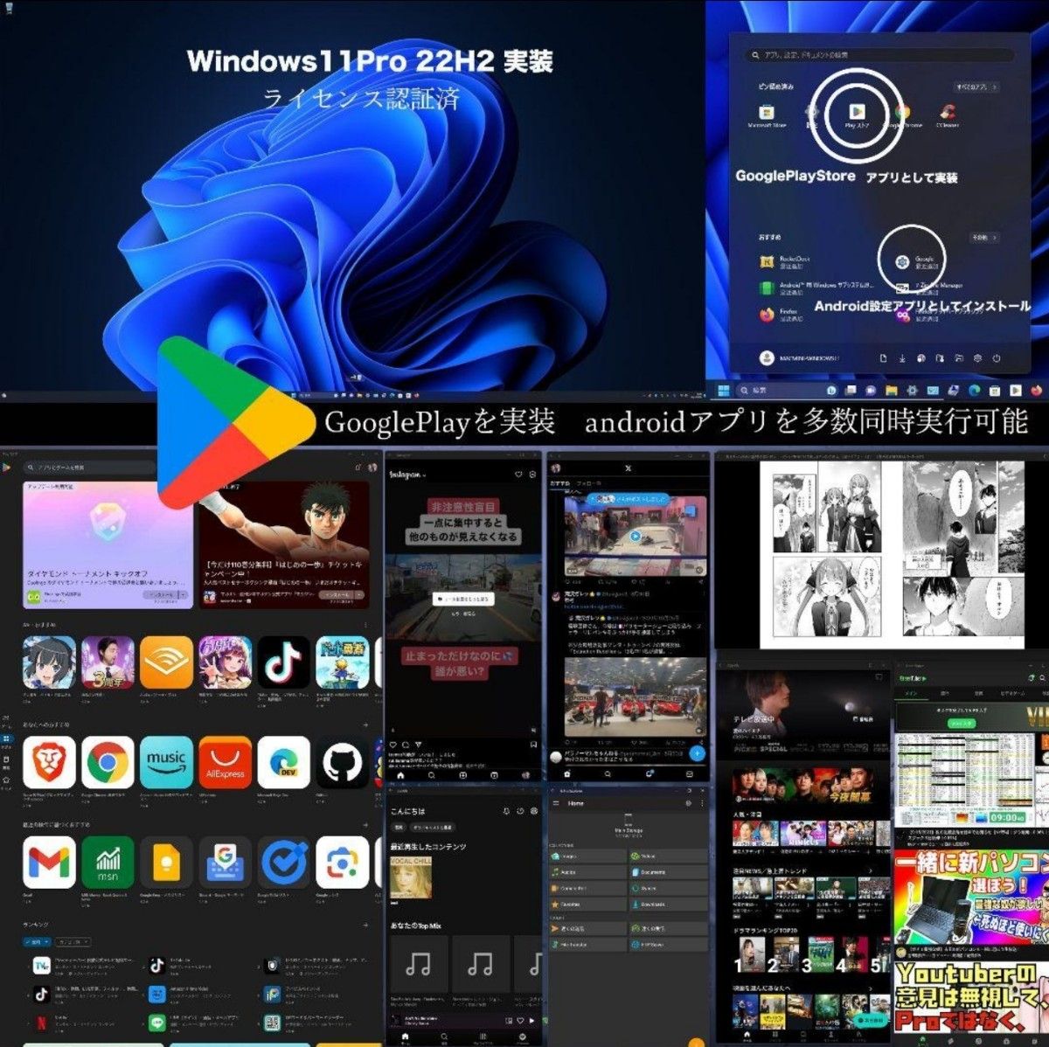Open the Instagram search tab
This screenshot has height=1047, width=1049.
432,775
